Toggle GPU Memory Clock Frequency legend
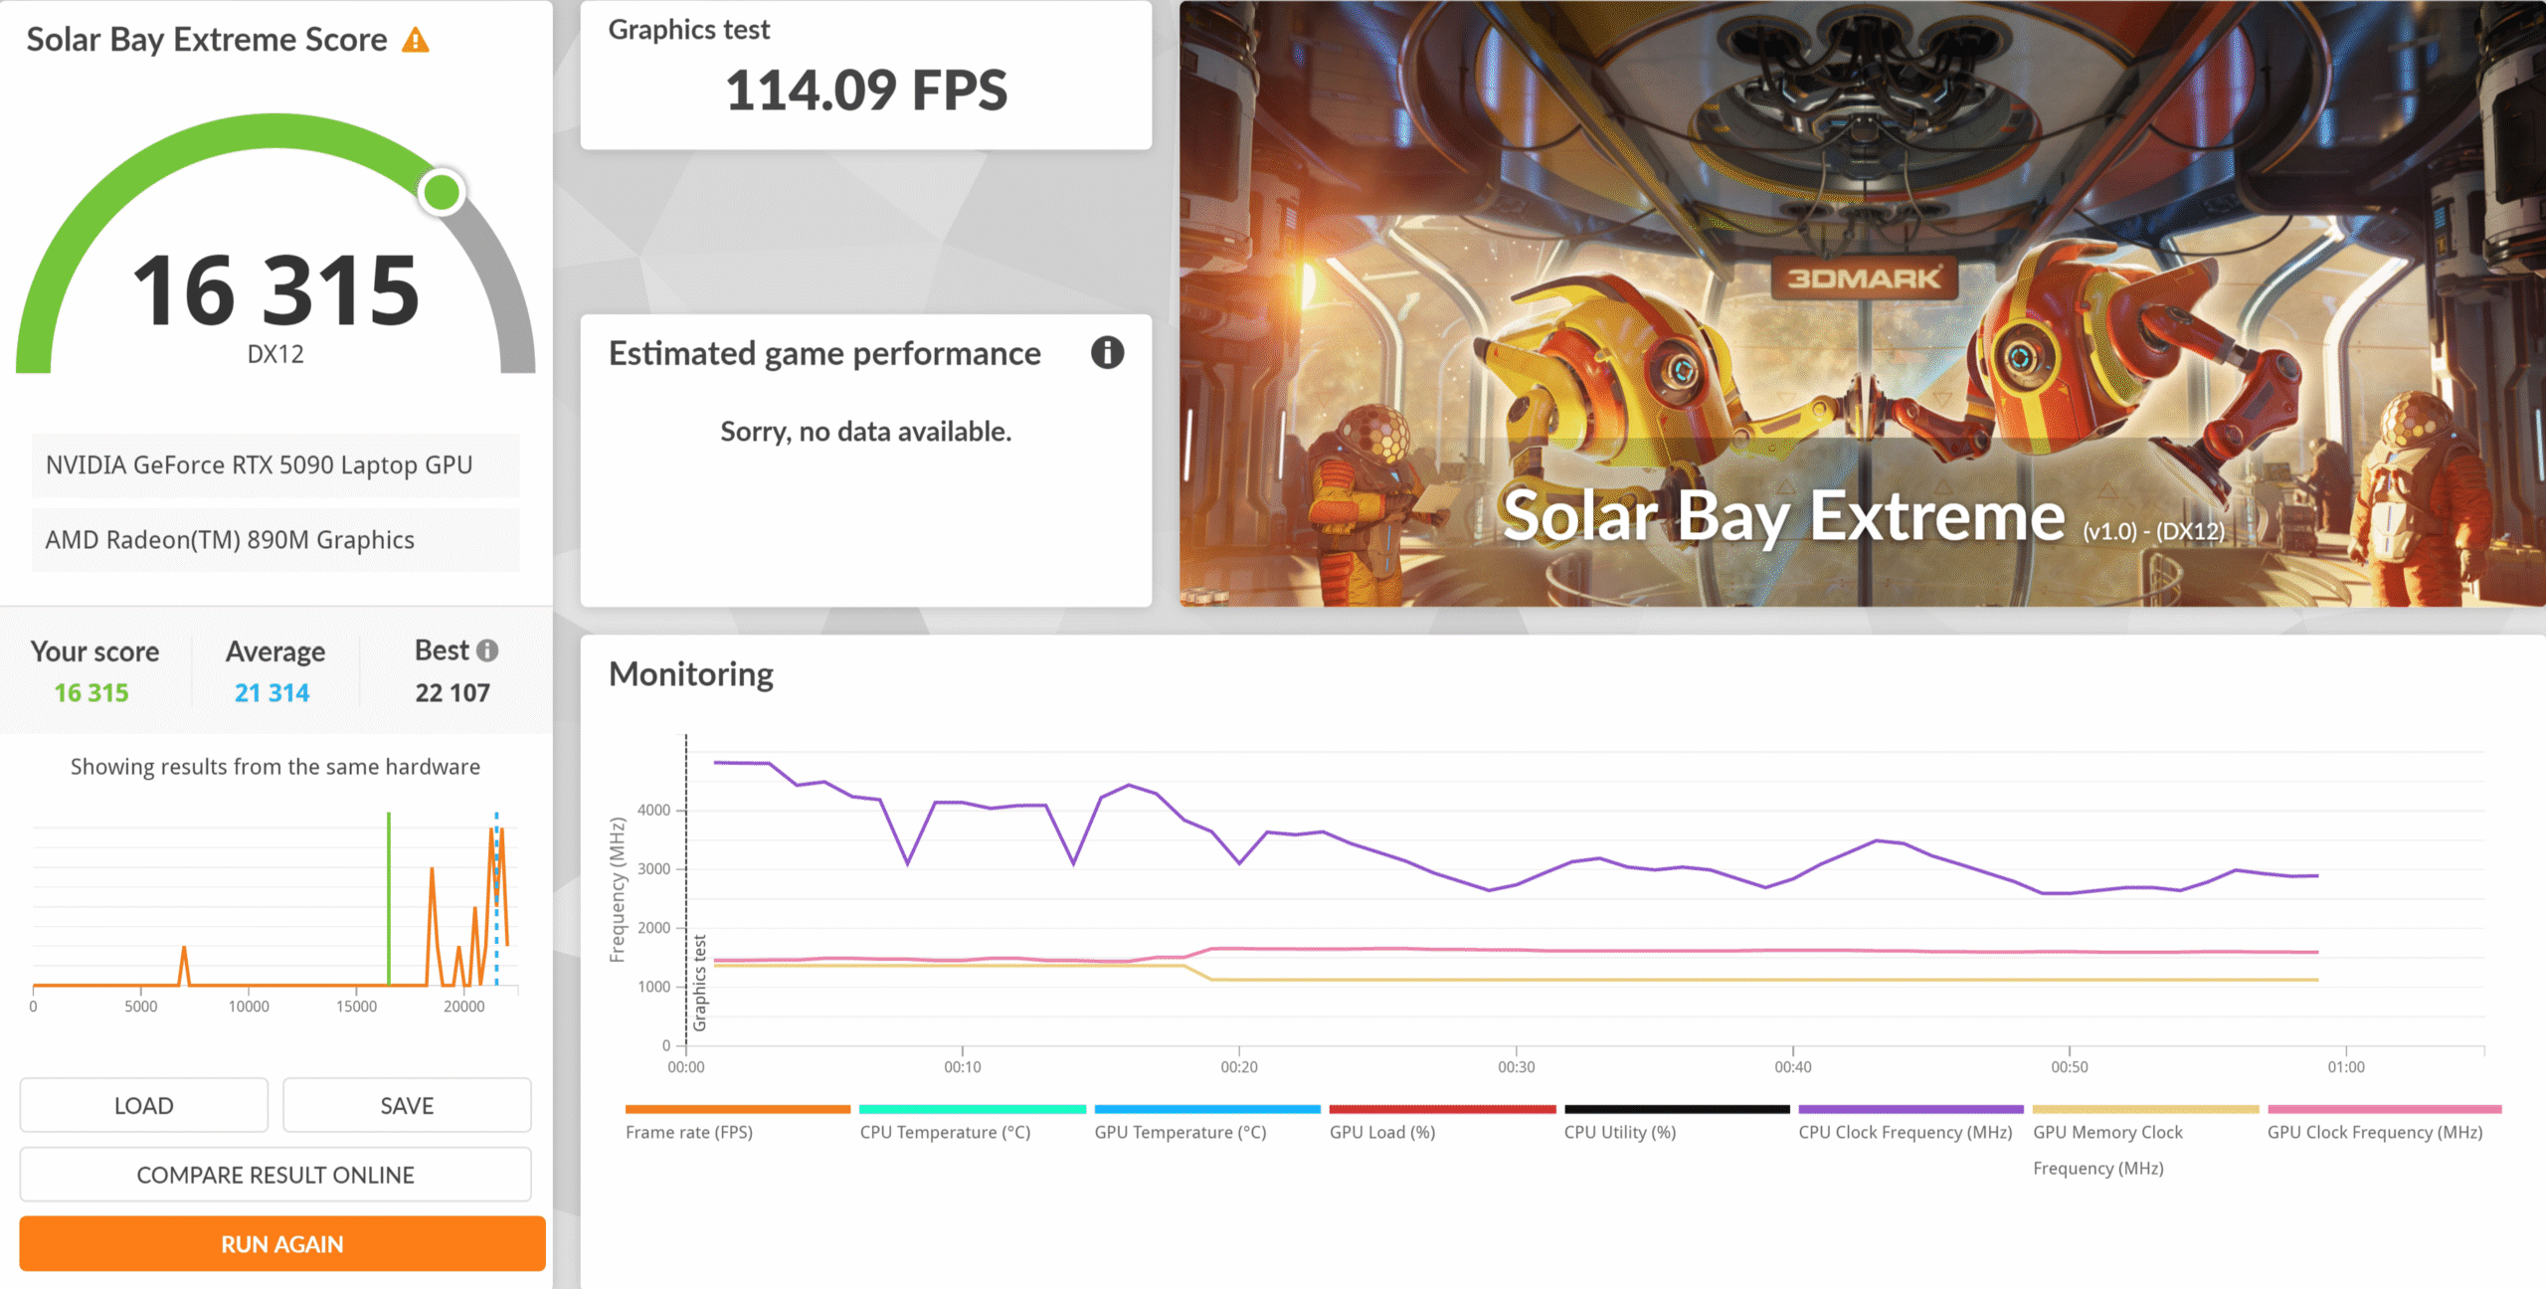2546x1289 pixels. point(2107,1132)
